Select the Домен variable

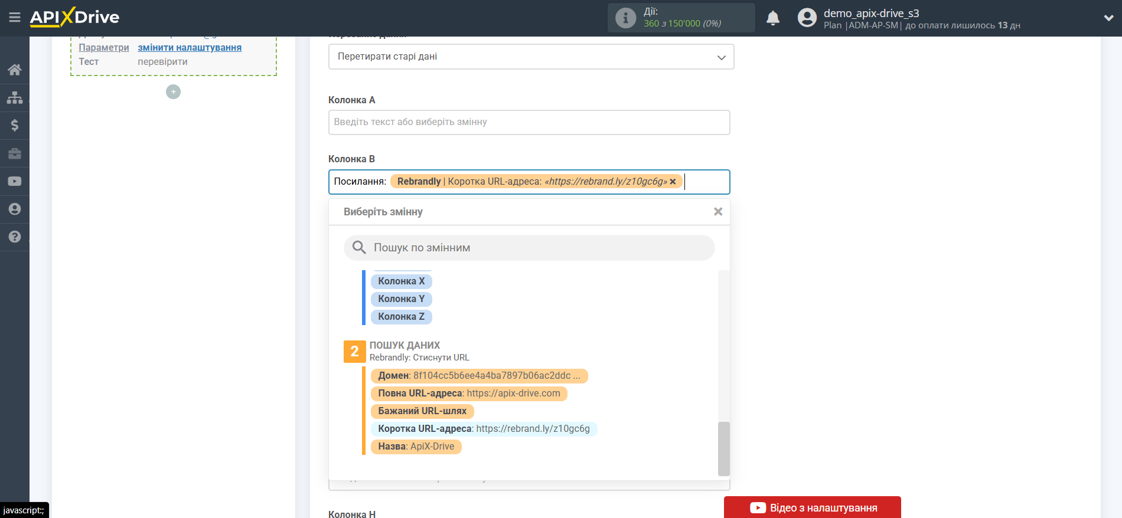pos(480,376)
